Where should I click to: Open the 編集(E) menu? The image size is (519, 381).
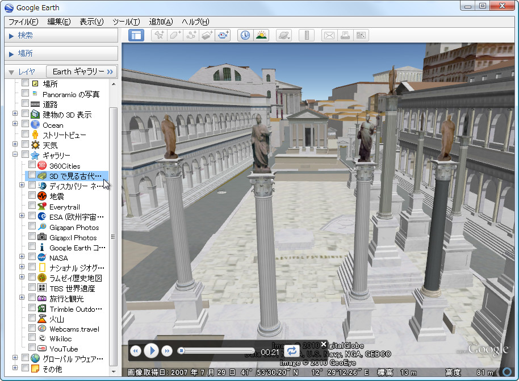click(59, 22)
